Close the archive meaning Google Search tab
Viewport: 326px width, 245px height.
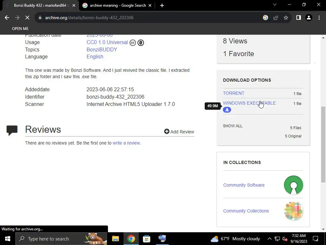pos(150,5)
